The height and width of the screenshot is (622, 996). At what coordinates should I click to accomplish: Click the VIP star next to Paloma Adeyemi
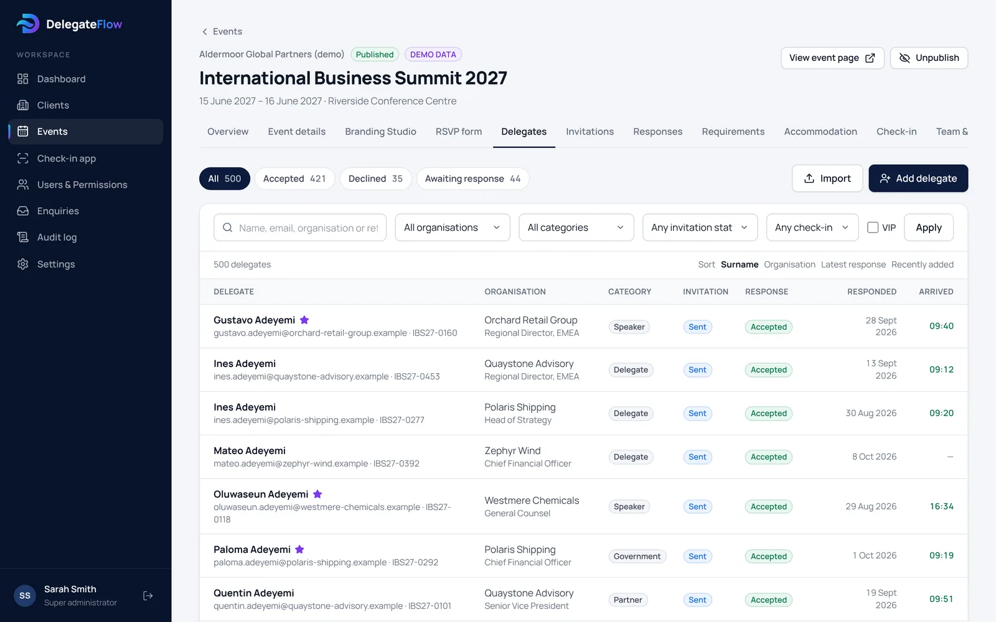coord(299,549)
